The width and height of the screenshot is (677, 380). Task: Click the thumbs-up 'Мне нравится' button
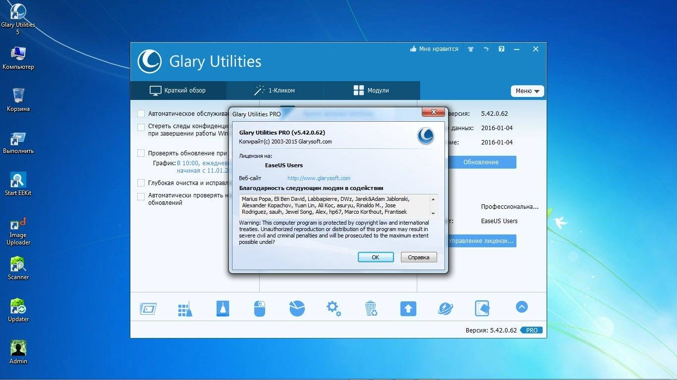click(x=434, y=49)
